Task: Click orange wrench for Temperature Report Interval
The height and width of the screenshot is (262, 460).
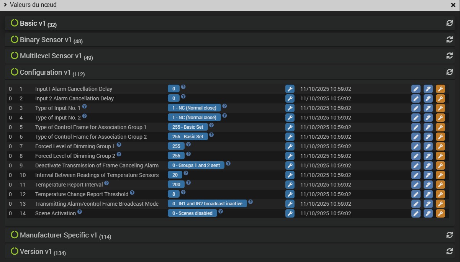Action: pos(440,185)
